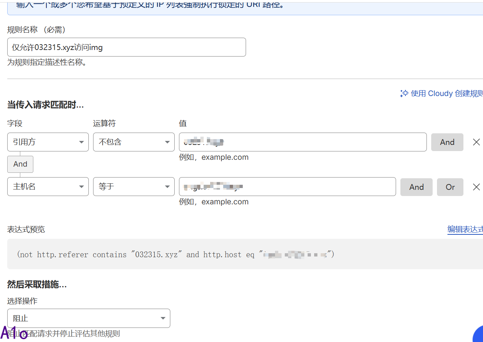
Task: Open the 主机名 field dropdown
Action: (48, 187)
